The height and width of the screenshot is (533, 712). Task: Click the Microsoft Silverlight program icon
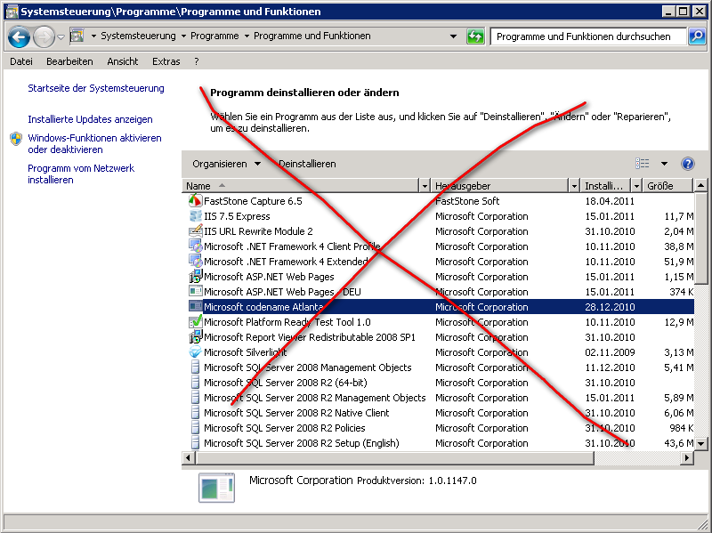pos(196,352)
